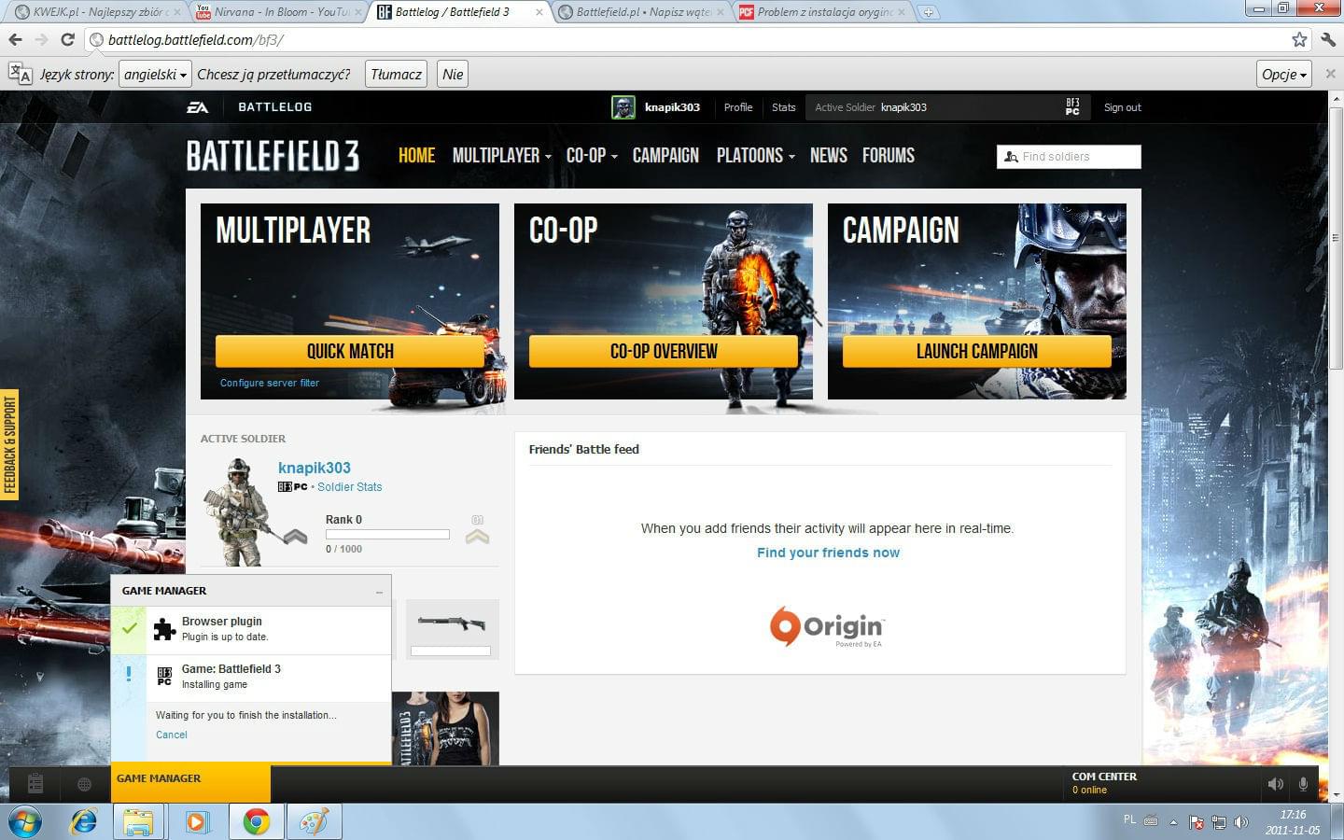1344x840 pixels.
Task: Click the Sign out link
Action: click(1123, 107)
